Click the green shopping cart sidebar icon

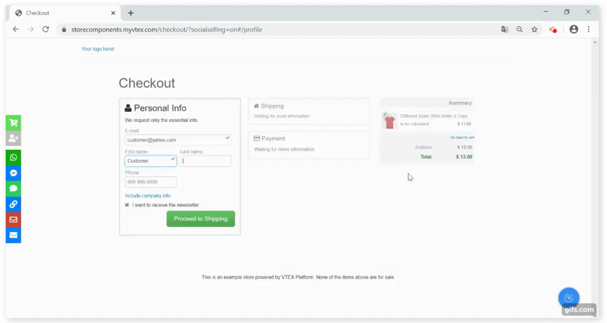tap(13, 123)
